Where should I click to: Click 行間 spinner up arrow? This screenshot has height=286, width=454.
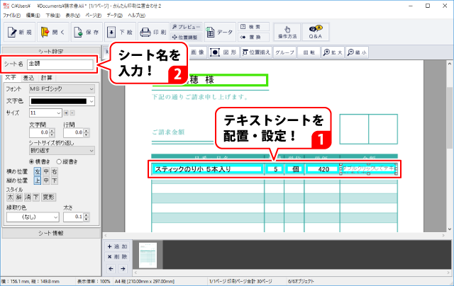coord(87,131)
